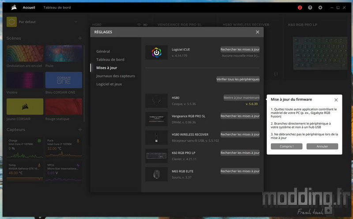Click the Vengeance RGB PRO SL RAM image

157,119
